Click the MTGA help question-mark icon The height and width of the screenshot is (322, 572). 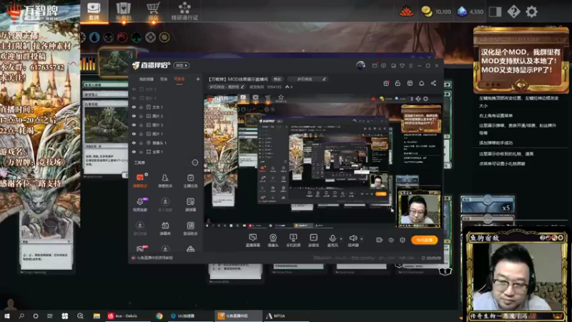click(x=513, y=11)
